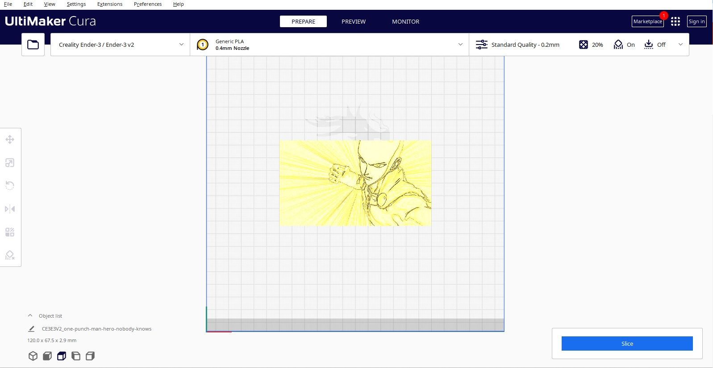Select the Scale tool in left toolbar
This screenshot has height=368, width=713.
(10, 163)
